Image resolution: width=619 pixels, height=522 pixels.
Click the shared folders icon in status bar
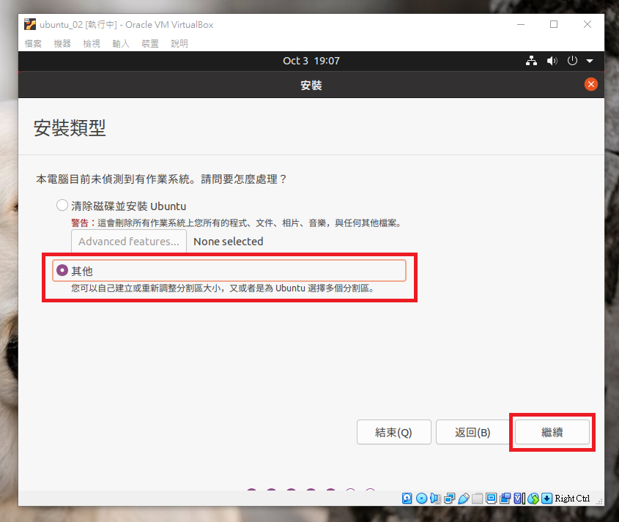[478, 499]
